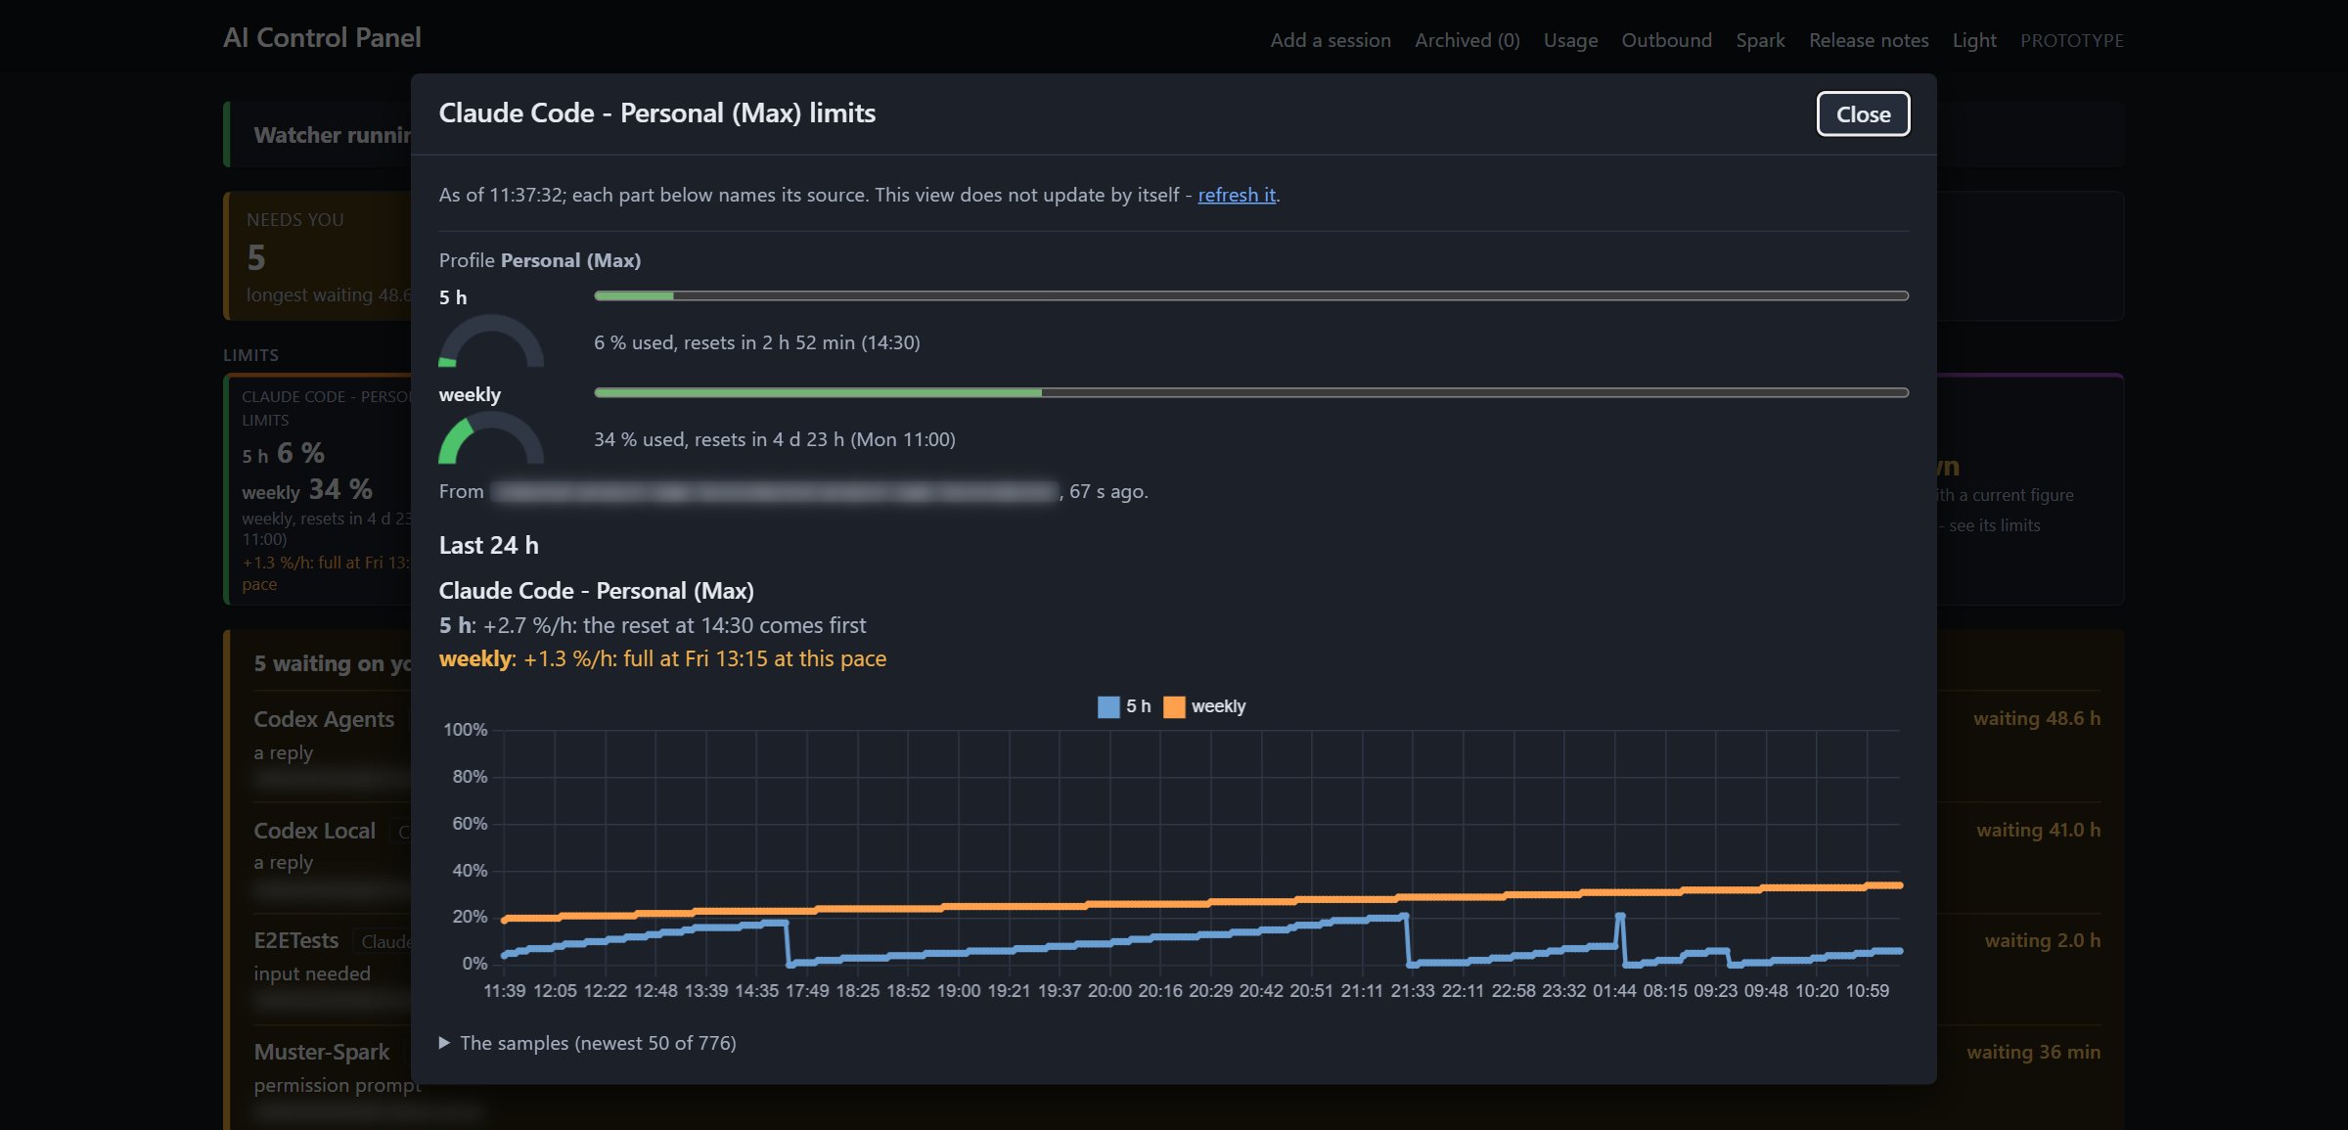The width and height of the screenshot is (2348, 1130).
Task: Click the '67 s ago' source text
Action: point(1108,491)
